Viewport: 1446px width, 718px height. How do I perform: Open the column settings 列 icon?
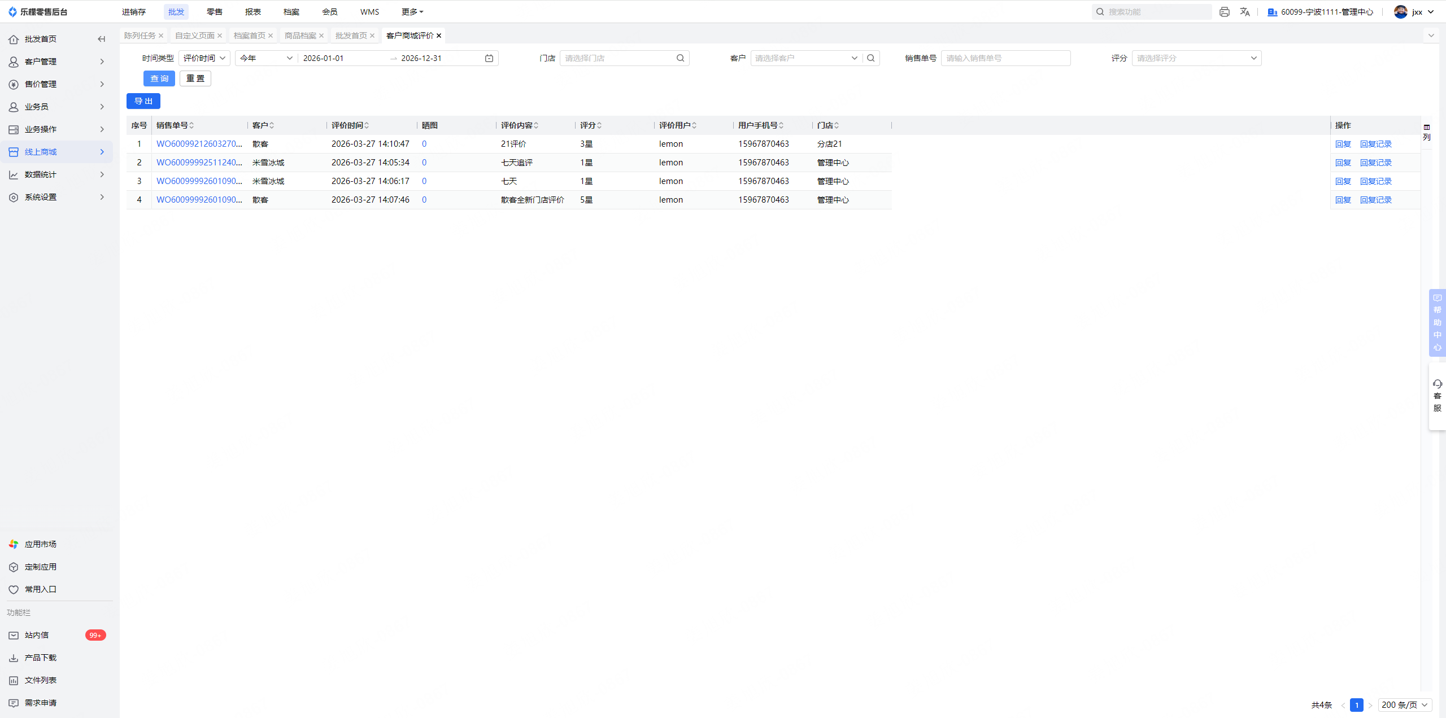[x=1427, y=132]
